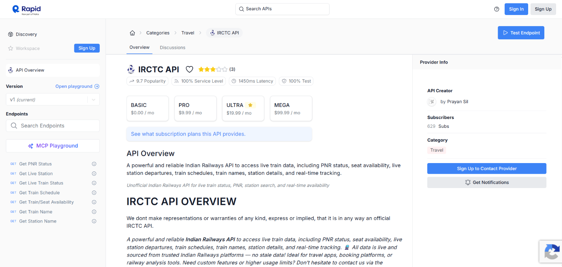Focus the Search Endpoints field
This screenshot has height=267, width=562.
pyautogui.click(x=53, y=126)
